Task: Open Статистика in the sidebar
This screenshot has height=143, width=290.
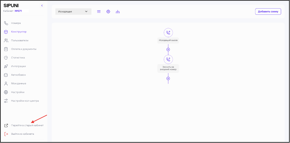Action: point(18,57)
